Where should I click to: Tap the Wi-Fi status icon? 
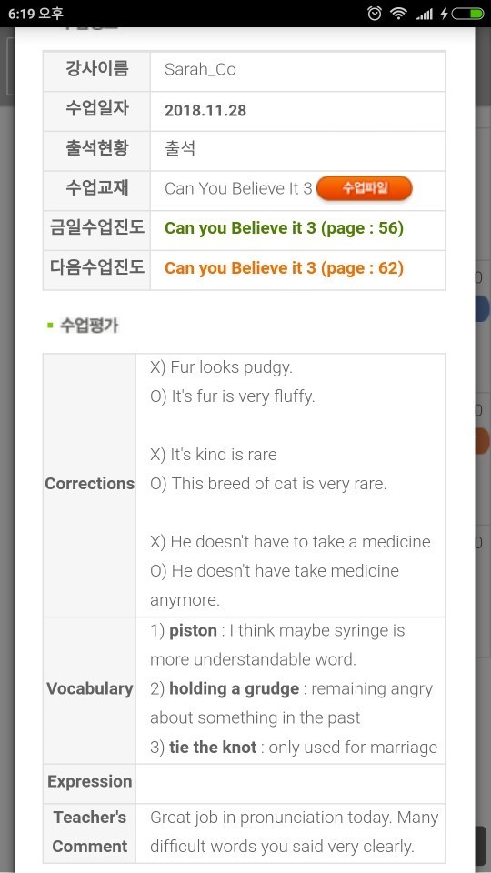(x=398, y=13)
